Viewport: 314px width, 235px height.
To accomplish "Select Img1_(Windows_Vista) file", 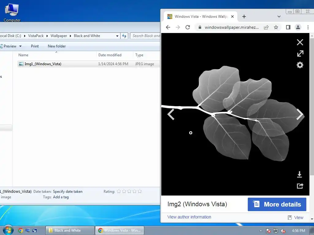I will (89, 64).
